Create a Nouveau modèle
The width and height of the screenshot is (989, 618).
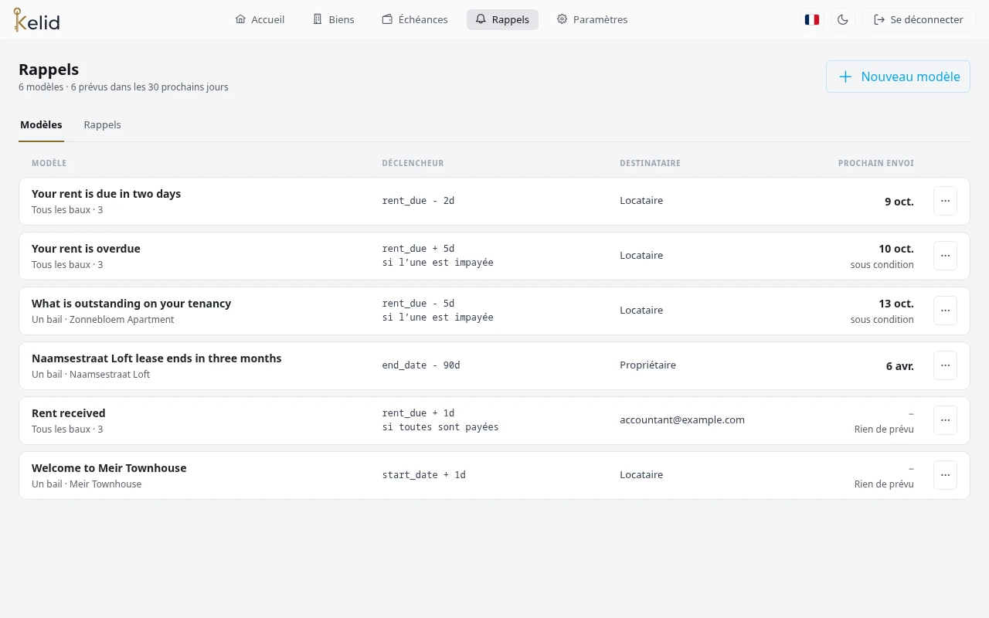point(898,76)
